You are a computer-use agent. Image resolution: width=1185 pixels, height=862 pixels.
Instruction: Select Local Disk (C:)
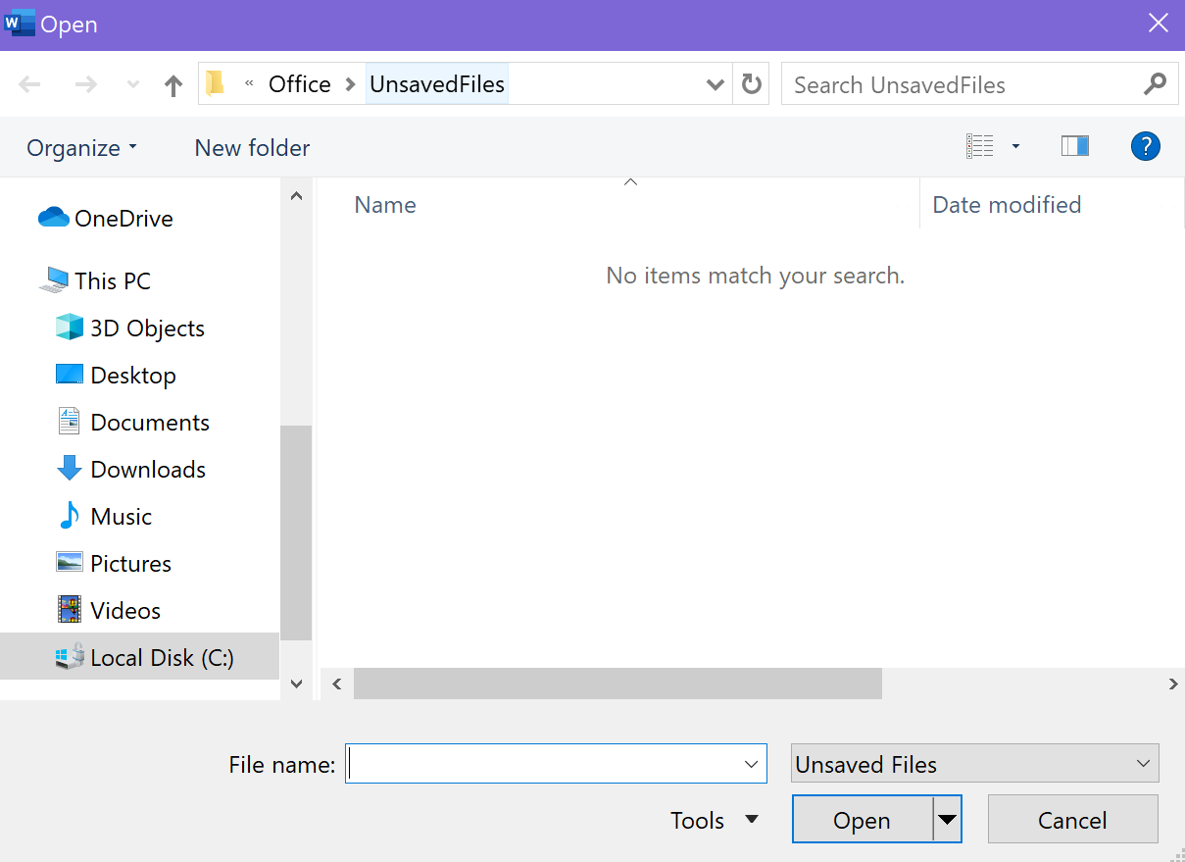coord(139,657)
